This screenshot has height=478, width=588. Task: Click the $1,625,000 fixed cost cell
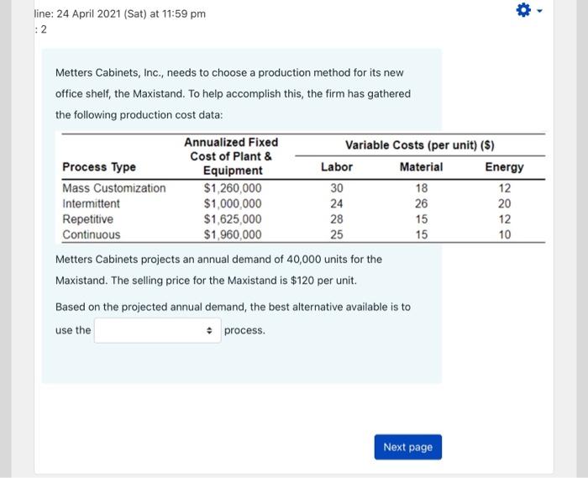click(233, 219)
